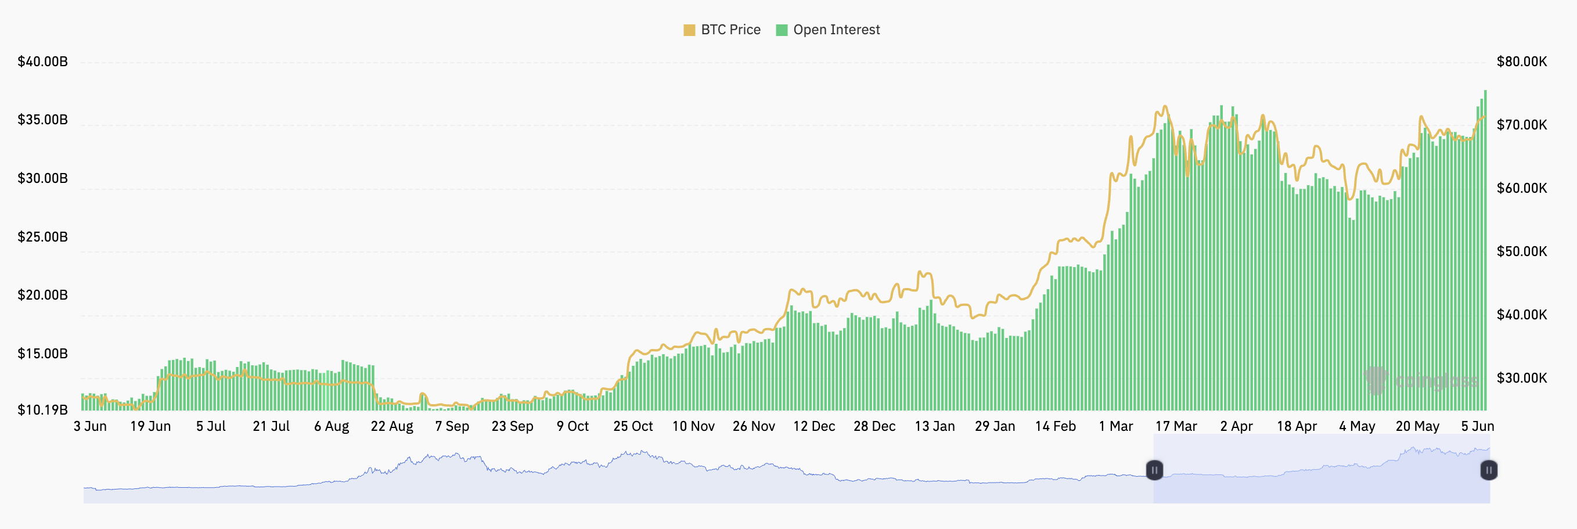Click the '17 Mar' x-axis label

[1175, 426]
